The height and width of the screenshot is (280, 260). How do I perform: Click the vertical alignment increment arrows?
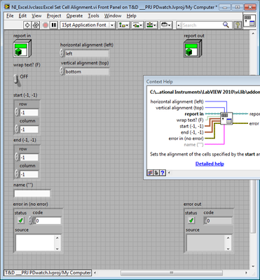(62, 71)
